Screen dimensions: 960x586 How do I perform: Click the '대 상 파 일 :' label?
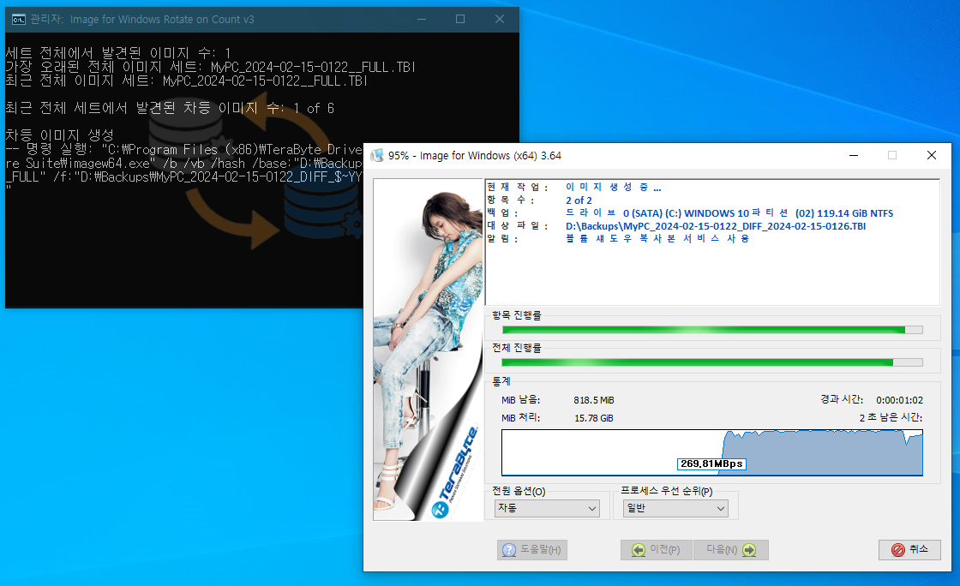pos(518,225)
